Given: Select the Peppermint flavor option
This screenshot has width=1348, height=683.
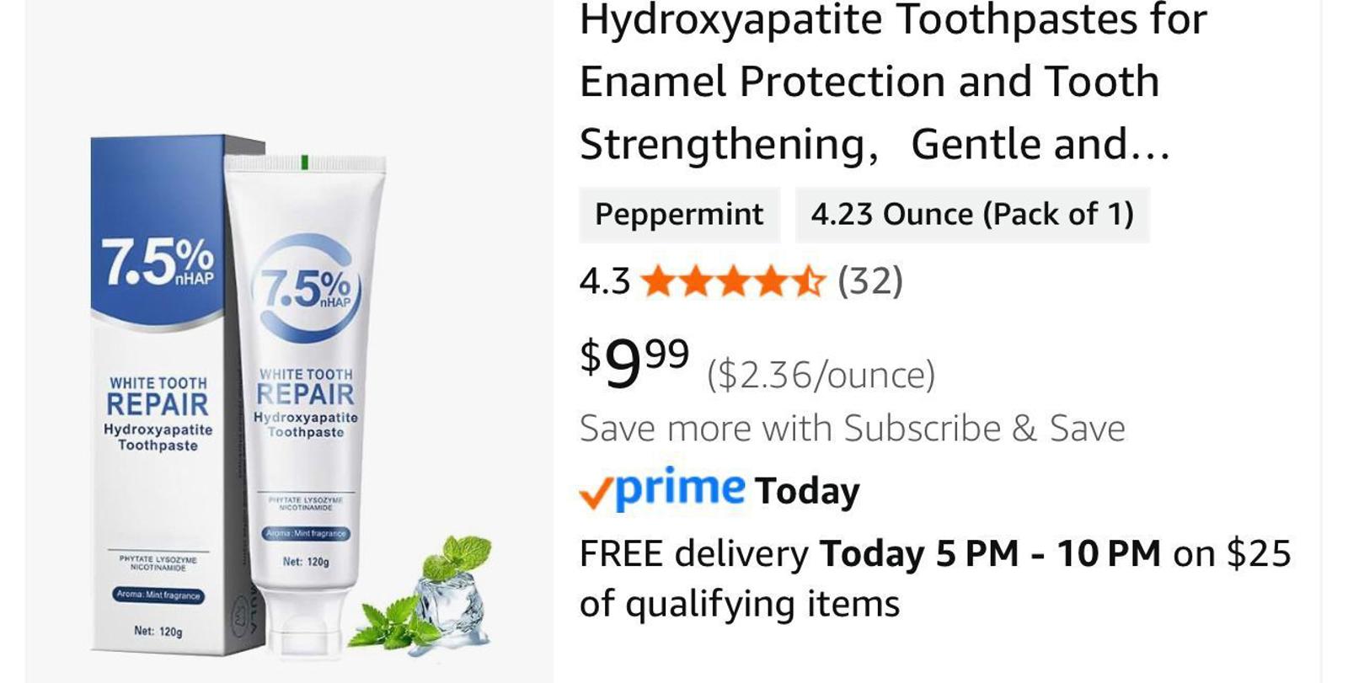Looking at the screenshot, I should pyautogui.click(x=679, y=215).
